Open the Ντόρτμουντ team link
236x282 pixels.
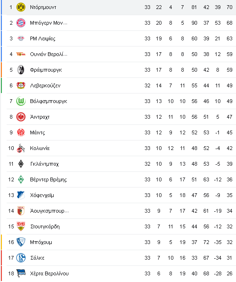43,7
